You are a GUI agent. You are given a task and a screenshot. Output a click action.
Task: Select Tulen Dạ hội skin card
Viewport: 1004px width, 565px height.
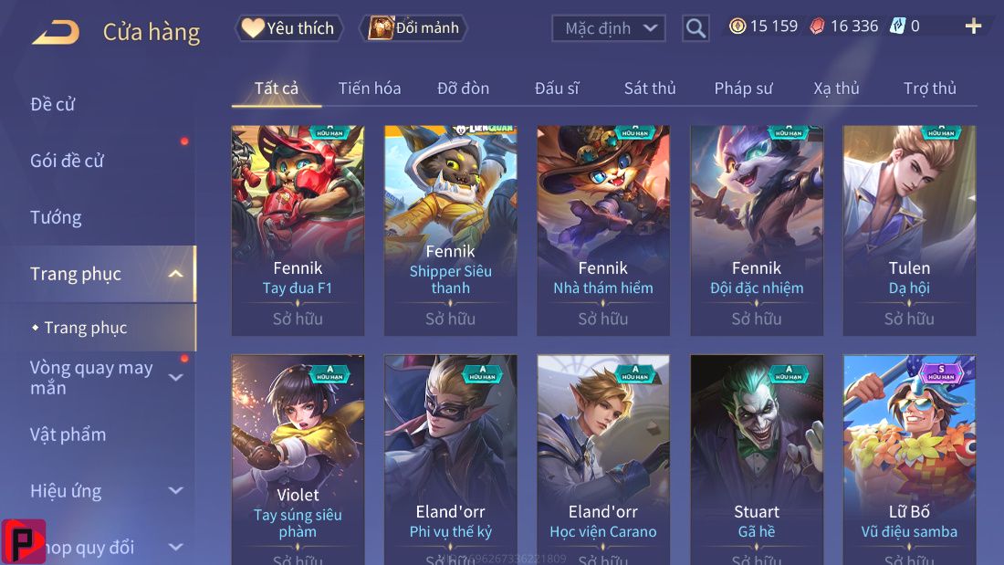tap(909, 231)
